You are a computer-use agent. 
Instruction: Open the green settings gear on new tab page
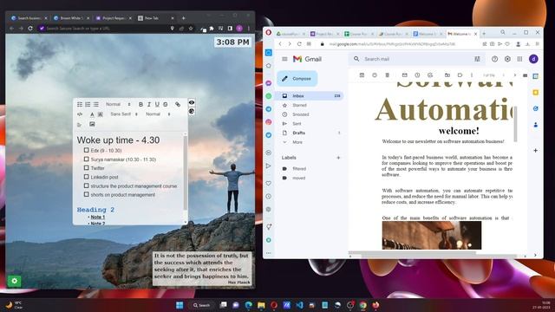click(14, 281)
